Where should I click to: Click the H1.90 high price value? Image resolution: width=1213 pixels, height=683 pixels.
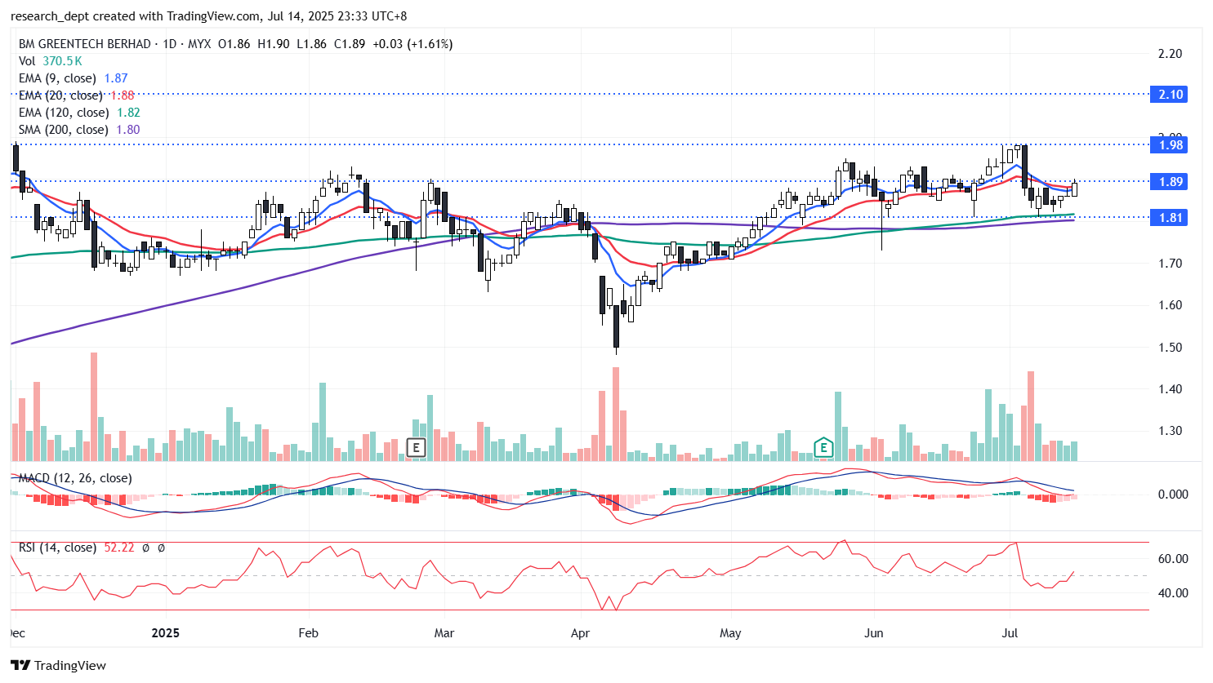273,44
